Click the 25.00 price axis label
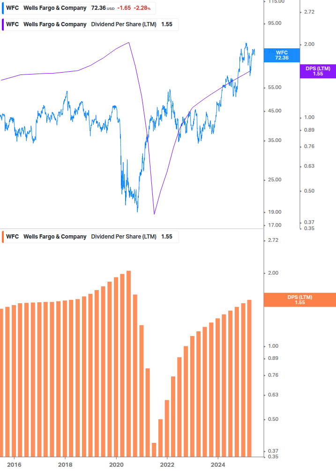 pyautogui.click(x=275, y=179)
